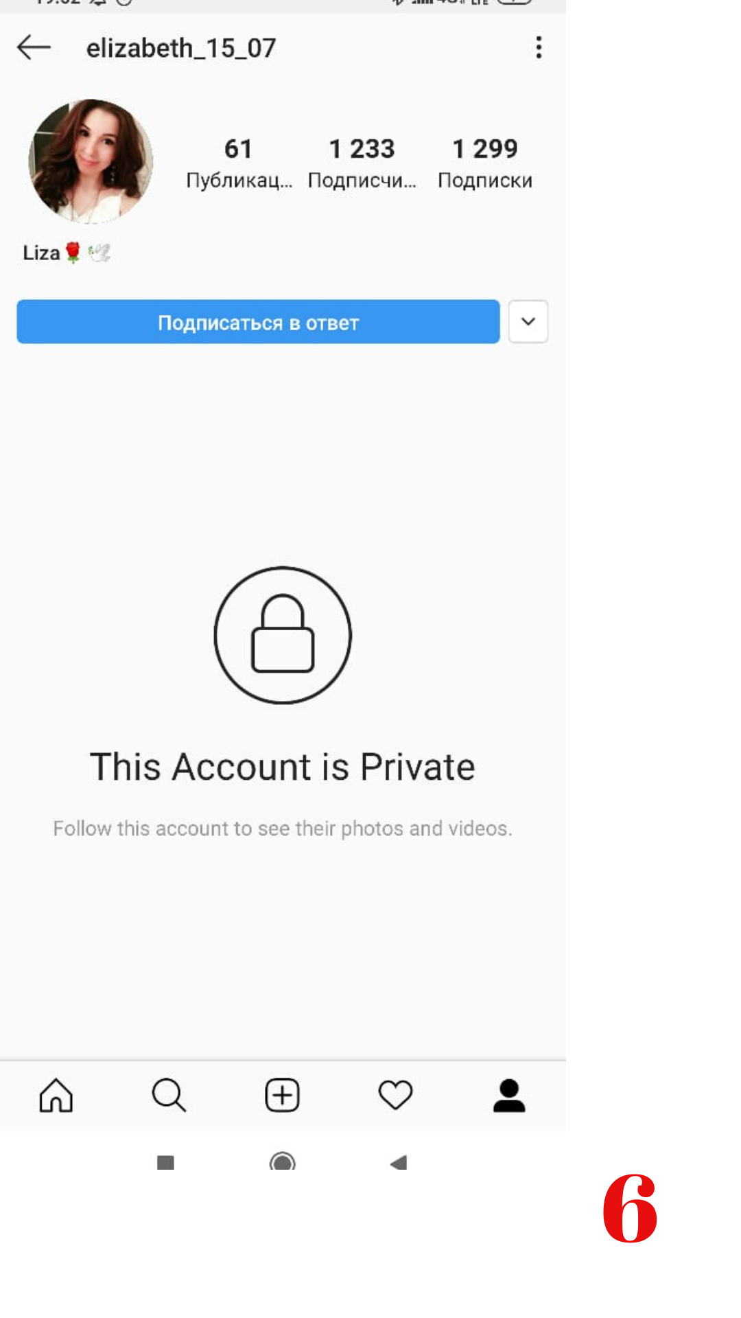Tap the padlock private account icon
Image resolution: width=741 pixels, height=1318 pixels.
(283, 635)
